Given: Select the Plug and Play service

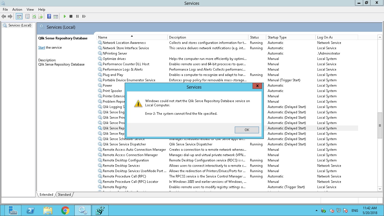Looking at the screenshot, I should click(x=227, y=75).
